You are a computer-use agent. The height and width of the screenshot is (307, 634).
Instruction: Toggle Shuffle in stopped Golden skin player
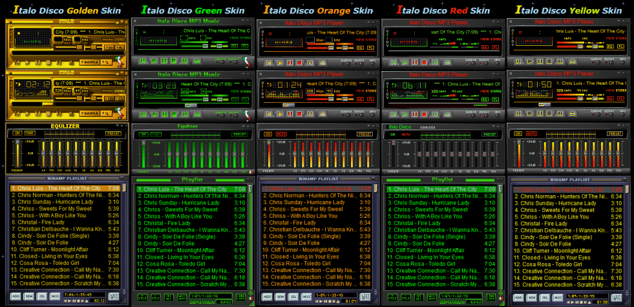[x=90, y=62]
